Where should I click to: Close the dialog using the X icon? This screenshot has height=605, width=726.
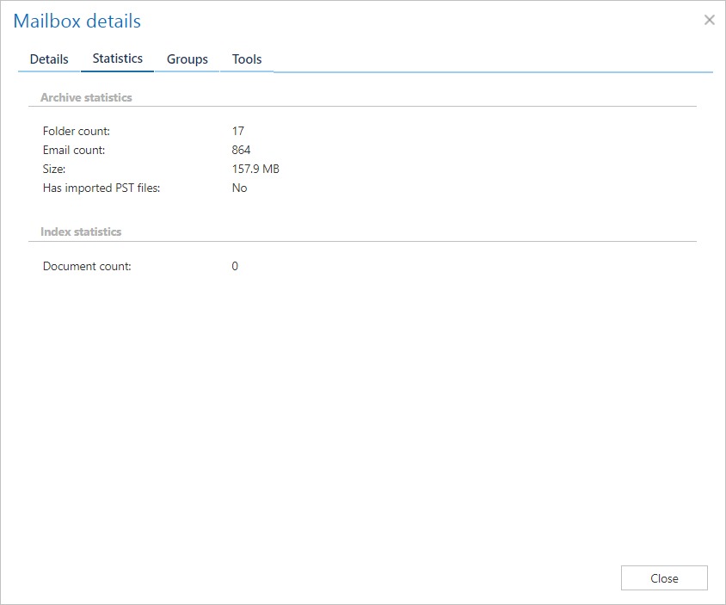(709, 20)
